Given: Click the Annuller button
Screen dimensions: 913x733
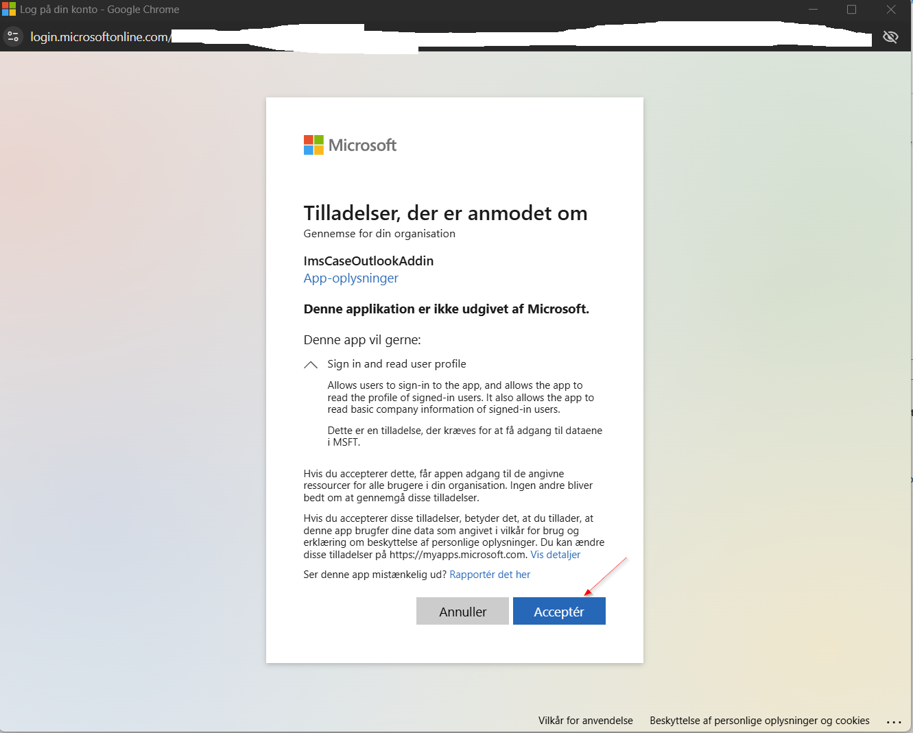Looking at the screenshot, I should coord(462,611).
